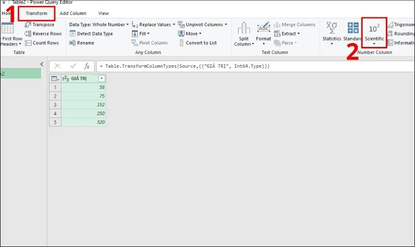Click in the formula bar text
Viewport: 415px width, 247px height.
click(x=185, y=66)
